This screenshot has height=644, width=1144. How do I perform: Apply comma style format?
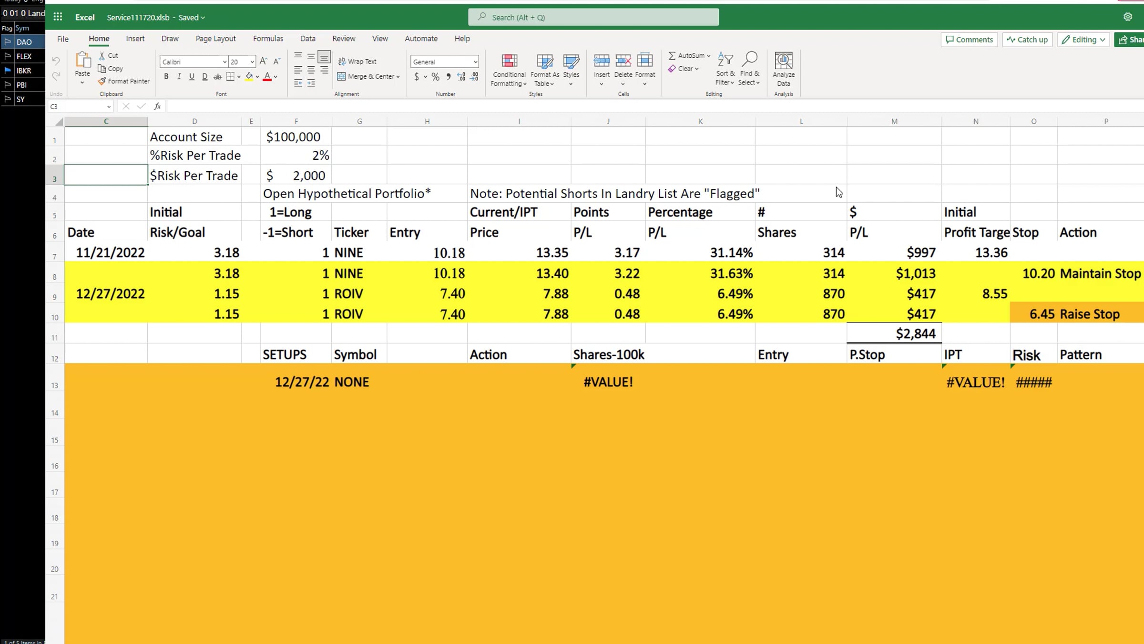pyautogui.click(x=448, y=76)
